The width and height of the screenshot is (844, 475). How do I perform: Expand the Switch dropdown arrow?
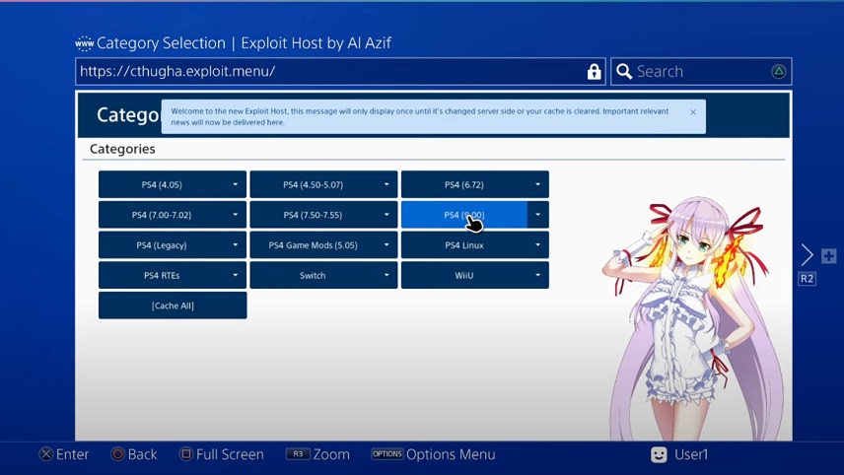point(387,275)
